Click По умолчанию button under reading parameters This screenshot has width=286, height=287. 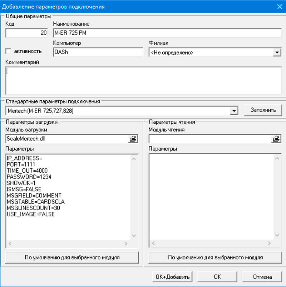(215, 257)
